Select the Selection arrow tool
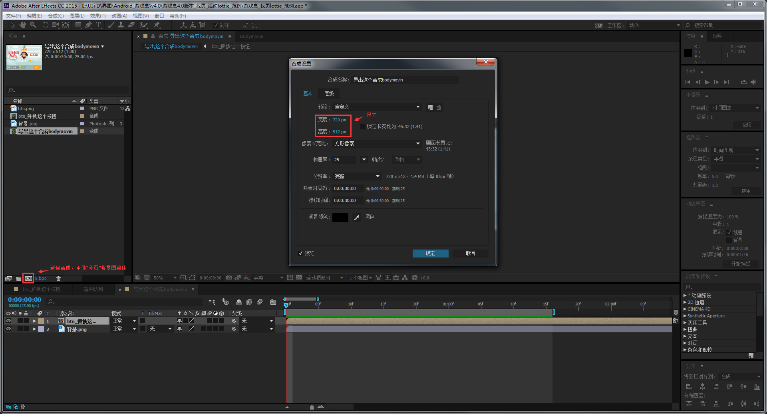767x414 pixels. click(12, 25)
